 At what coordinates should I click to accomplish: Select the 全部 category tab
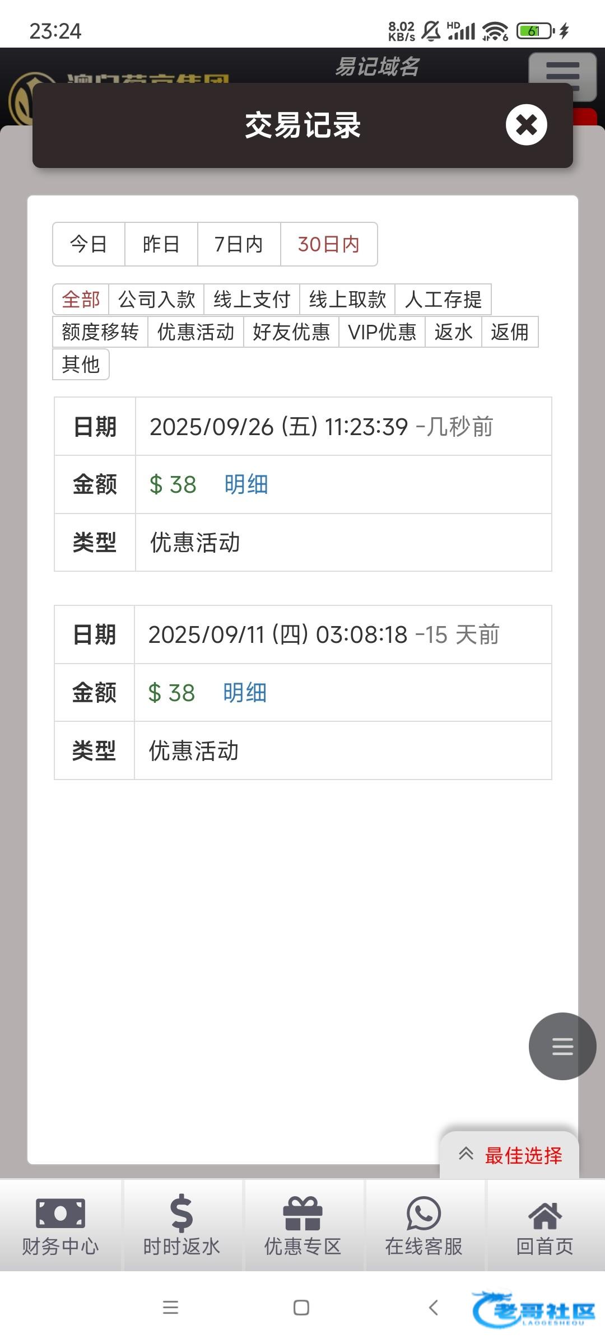pos(81,300)
